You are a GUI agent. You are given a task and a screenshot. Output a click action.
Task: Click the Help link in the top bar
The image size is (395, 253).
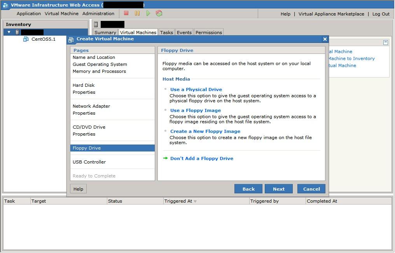point(285,14)
